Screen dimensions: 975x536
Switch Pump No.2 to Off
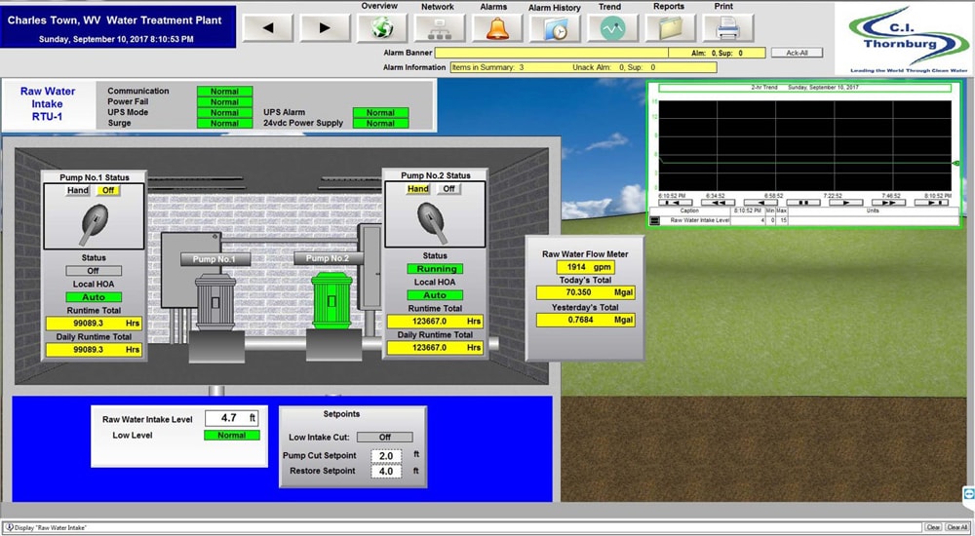(x=448, y=189)
